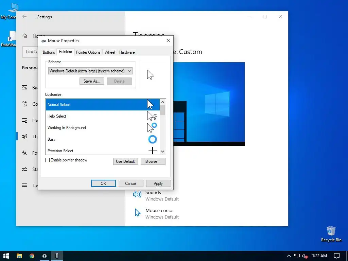The width and height of the screenshot is (348, 261).
Task: Select the Recycle Bin desktop icon
Action: click(x=331, y=234)
